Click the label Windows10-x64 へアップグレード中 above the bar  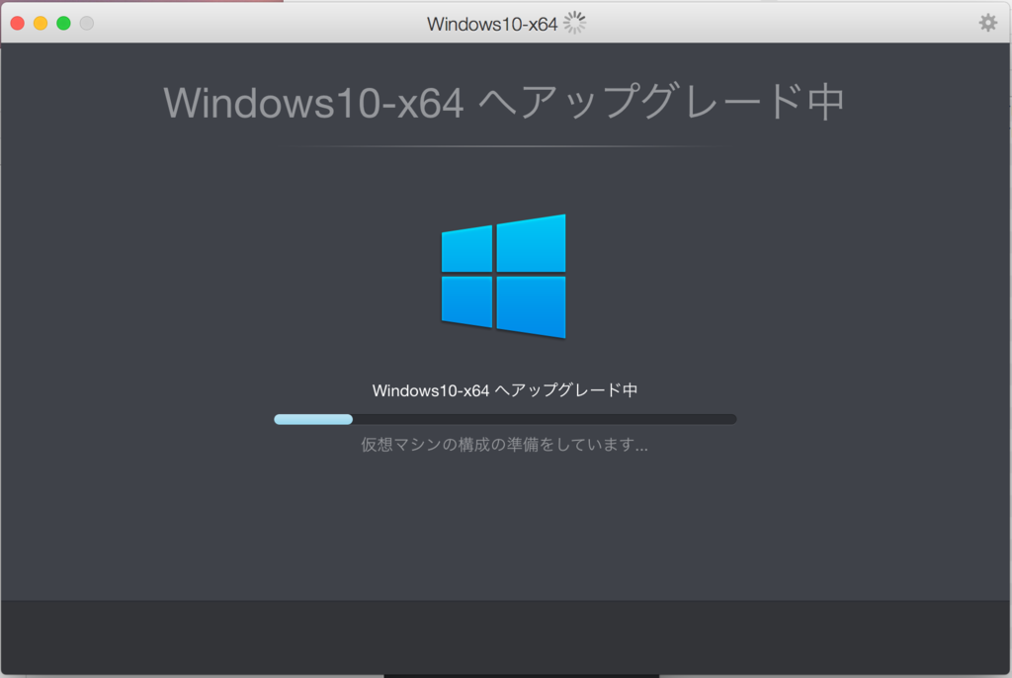tap(505, 389)
